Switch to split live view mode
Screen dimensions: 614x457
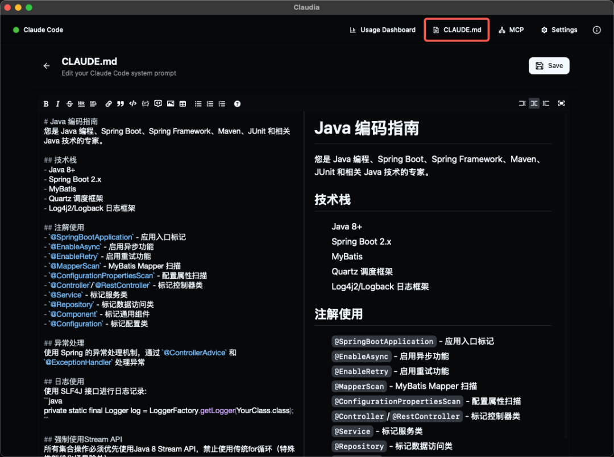(534, 103)
